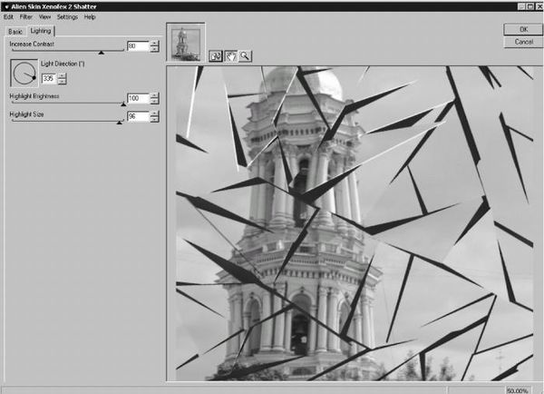Click the Highlight Size slider handle
This screenshot has width=544, height=394.
pyautogui.click(x=119, y=123)
